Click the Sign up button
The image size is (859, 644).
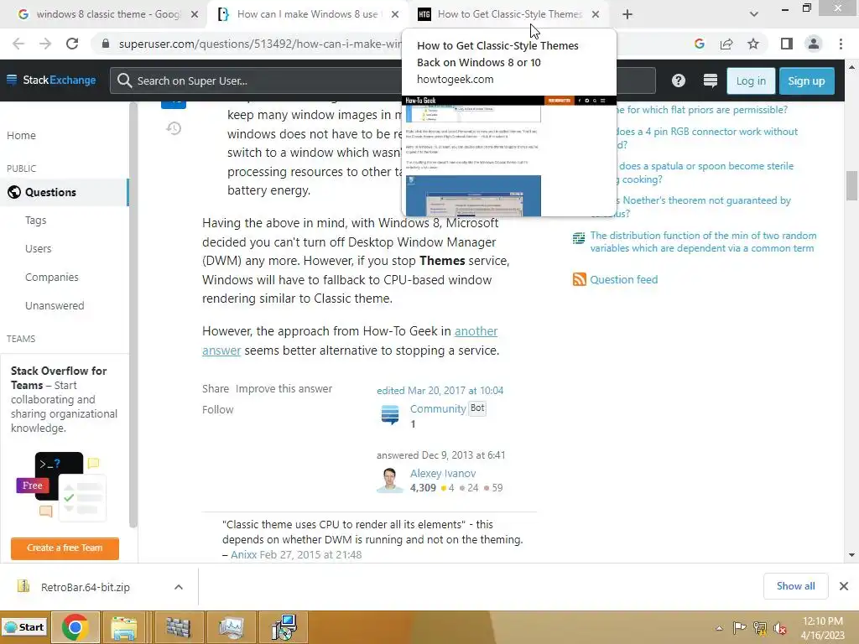pyautogui.click(x=806, y=81)
